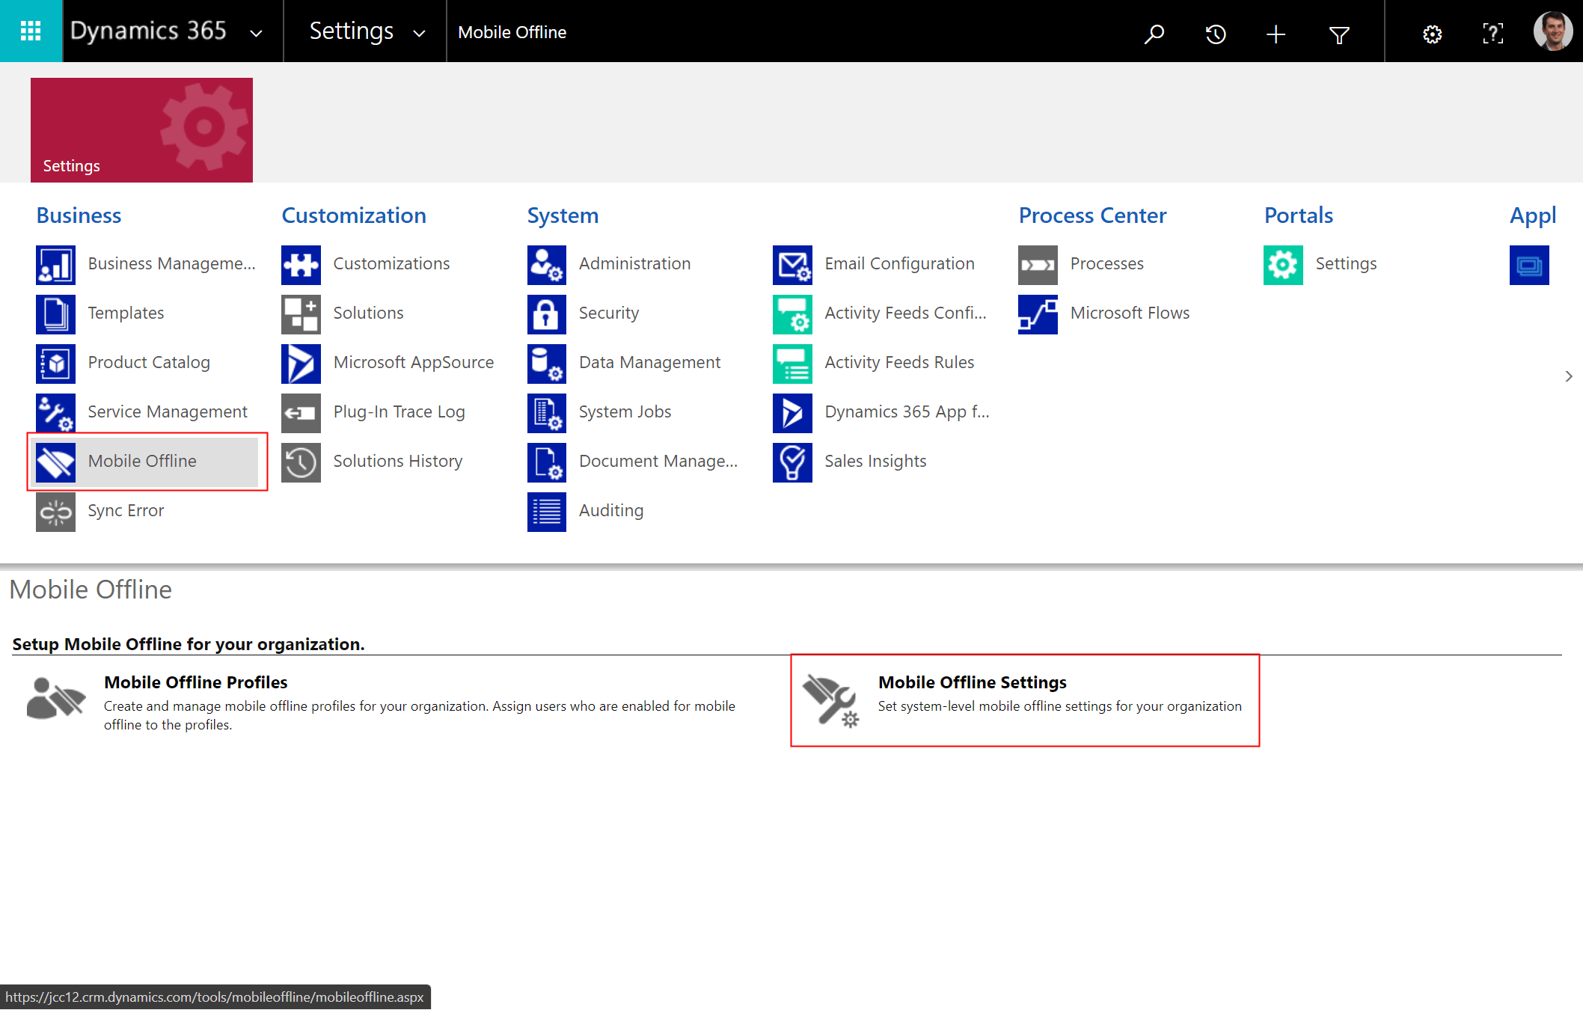Open the Security tile
Viewport: 1583px width, 1010px height.
tap(608, 313)
